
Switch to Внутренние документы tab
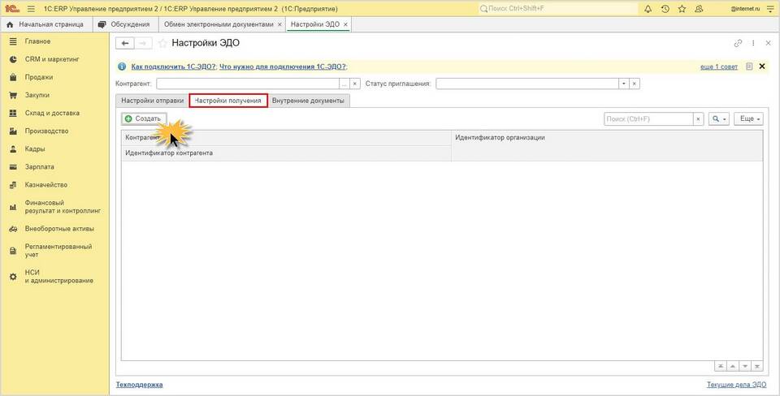(308, 101)
